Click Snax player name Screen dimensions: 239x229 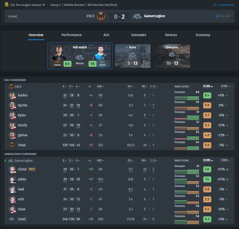click(22, 209)
